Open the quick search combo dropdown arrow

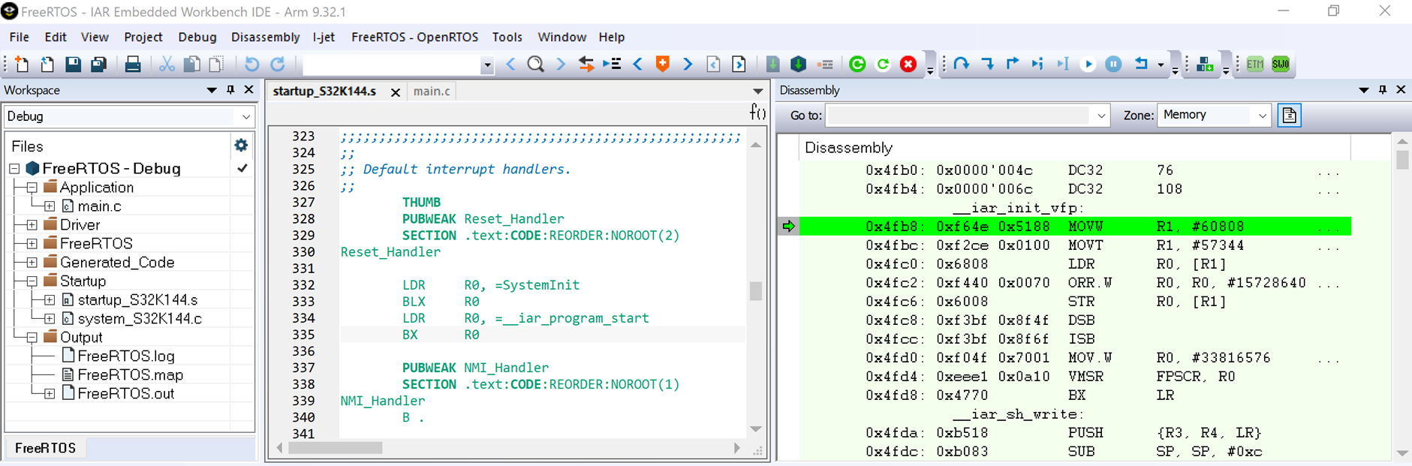click(x=487, y=65)
